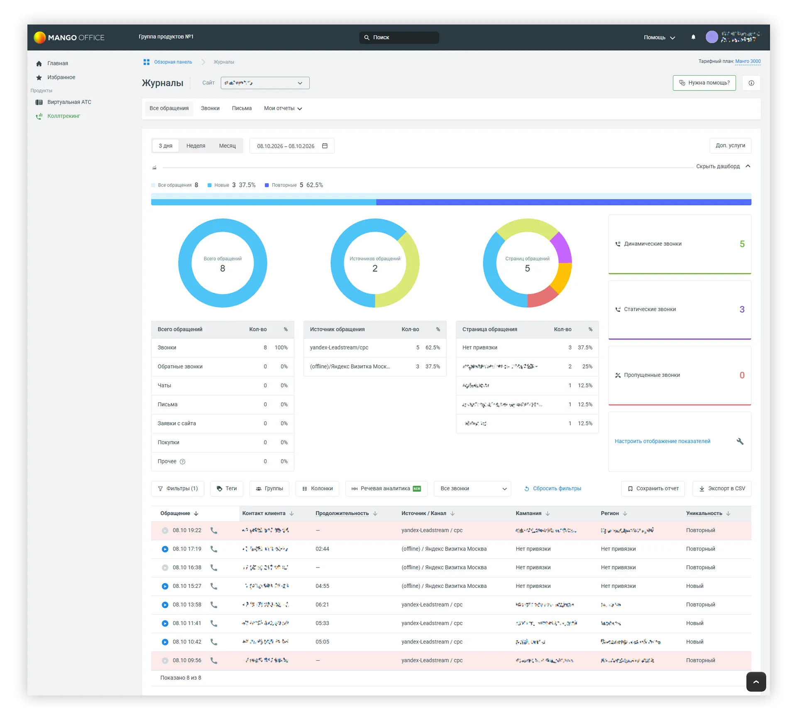The width and height of the screenshot is (797, 720).
Task: Click the wrench icon for indicator settings
Action: point(740,441)
